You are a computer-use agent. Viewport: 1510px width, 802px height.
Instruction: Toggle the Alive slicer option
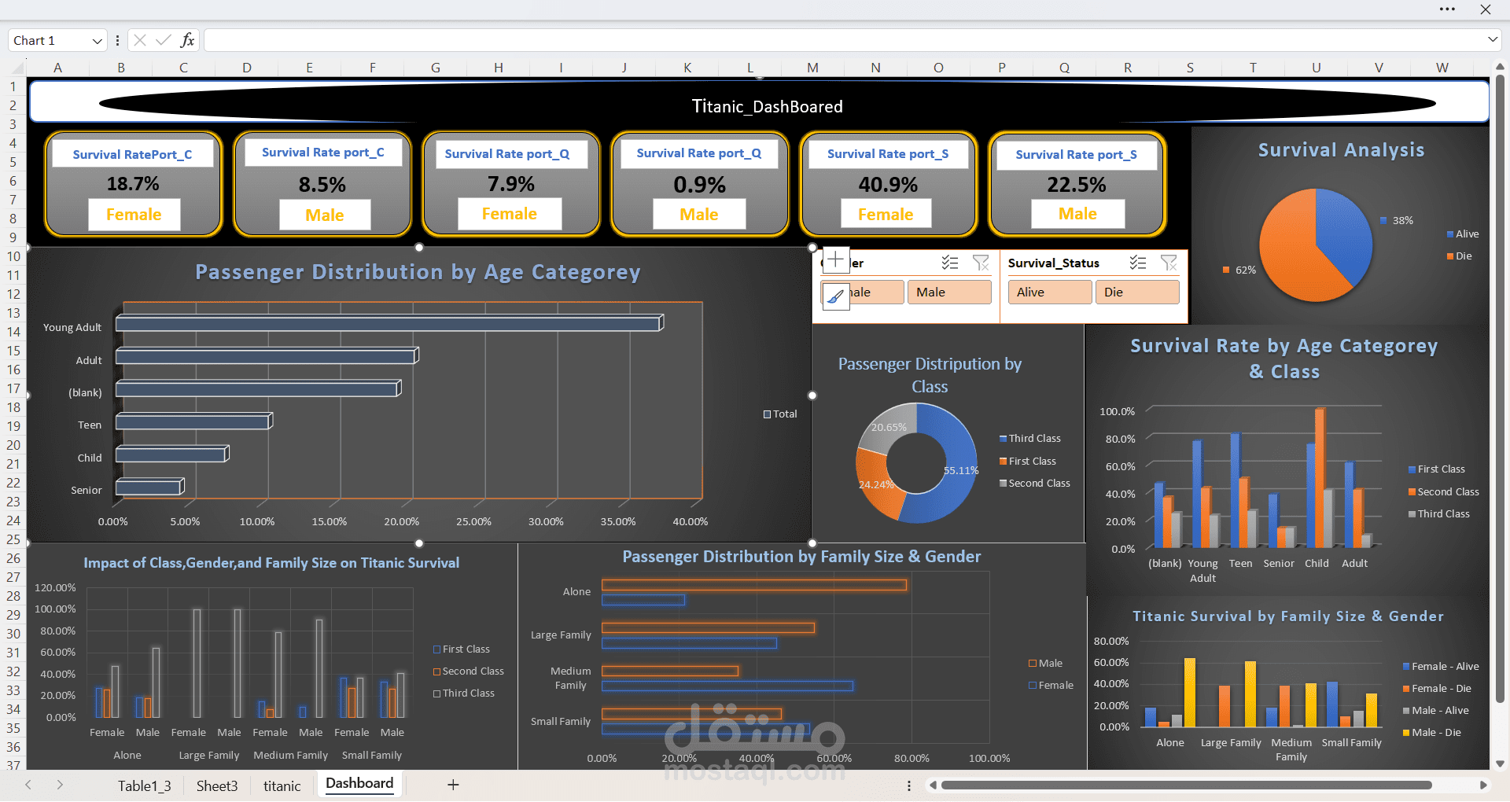(1049, 292)
